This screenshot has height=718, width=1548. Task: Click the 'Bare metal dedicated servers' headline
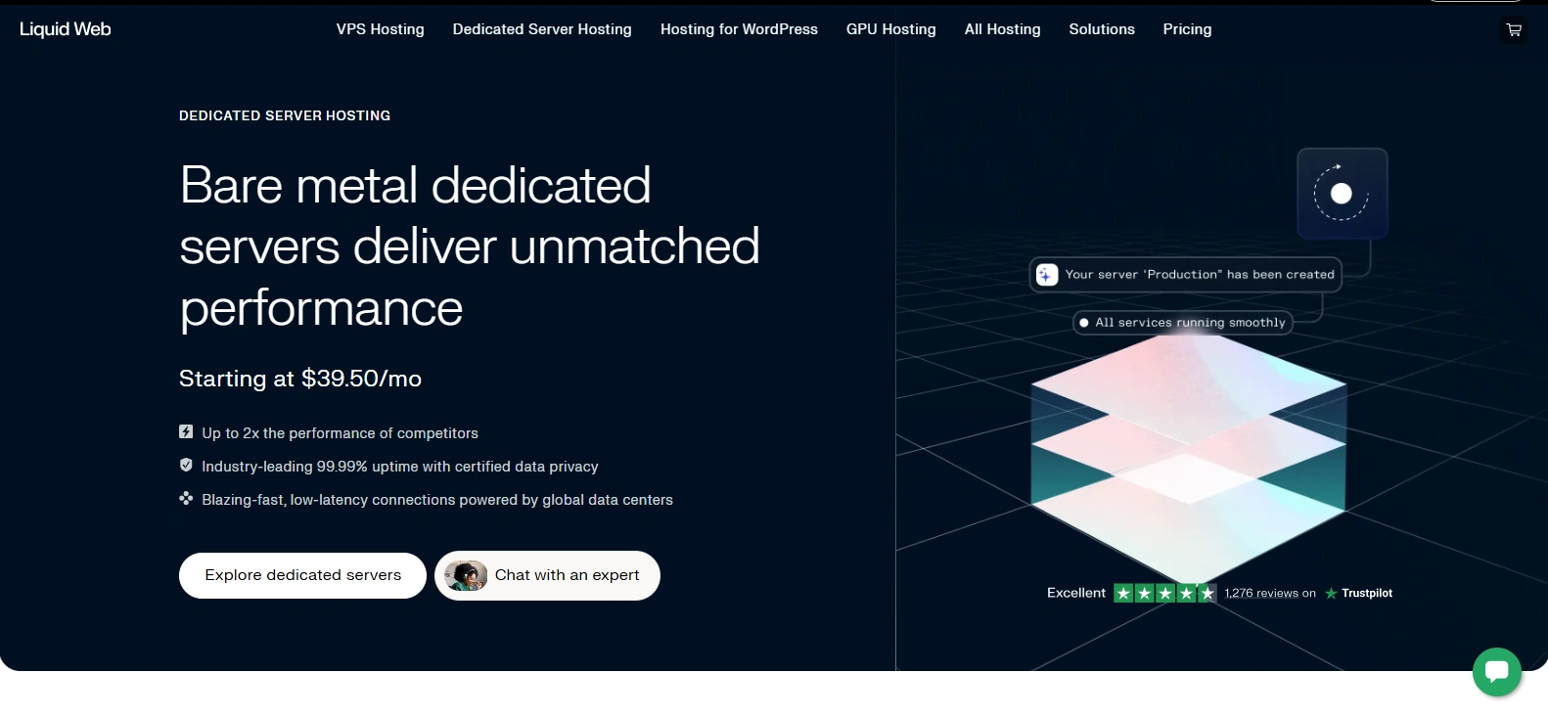point(470,247)
